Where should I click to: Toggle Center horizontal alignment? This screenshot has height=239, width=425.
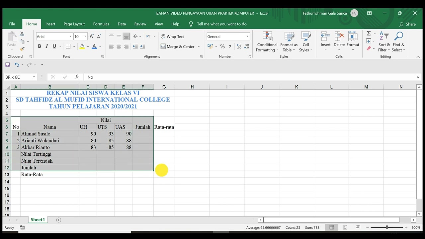119,46
